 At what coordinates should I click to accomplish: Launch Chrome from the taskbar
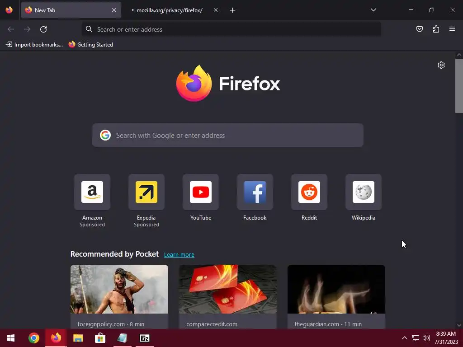pos(33,338)
